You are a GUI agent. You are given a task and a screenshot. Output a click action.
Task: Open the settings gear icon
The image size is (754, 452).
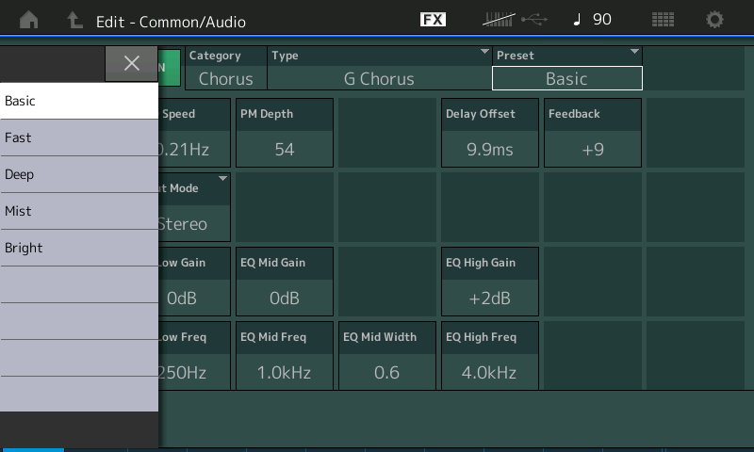pos(715,20)
